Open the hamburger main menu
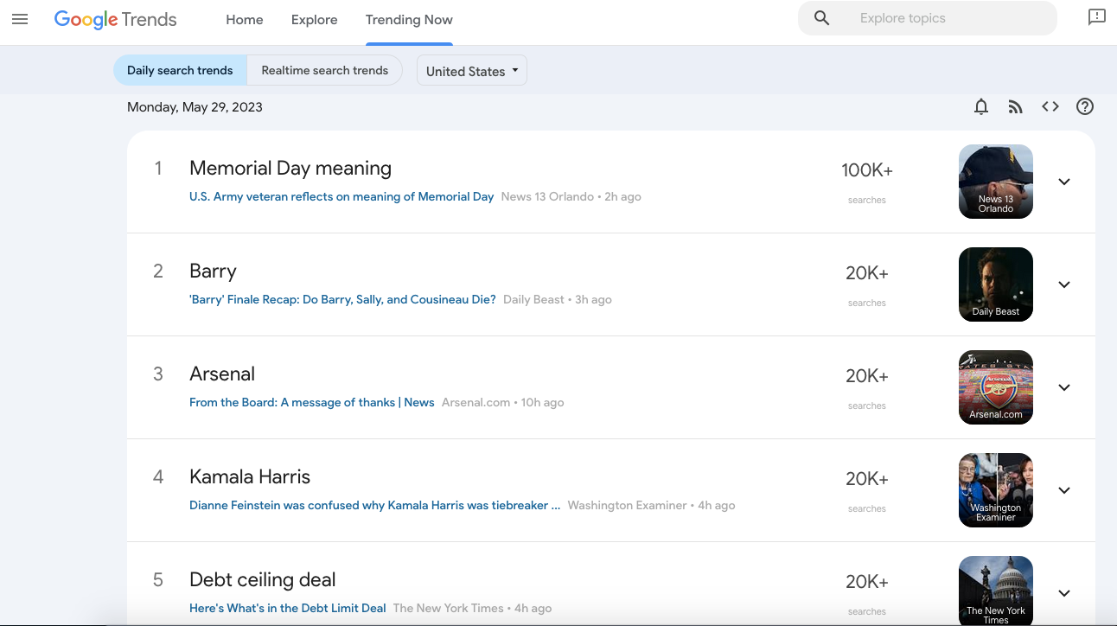This screenshot has height=626, width=1117. pos(20,19)
